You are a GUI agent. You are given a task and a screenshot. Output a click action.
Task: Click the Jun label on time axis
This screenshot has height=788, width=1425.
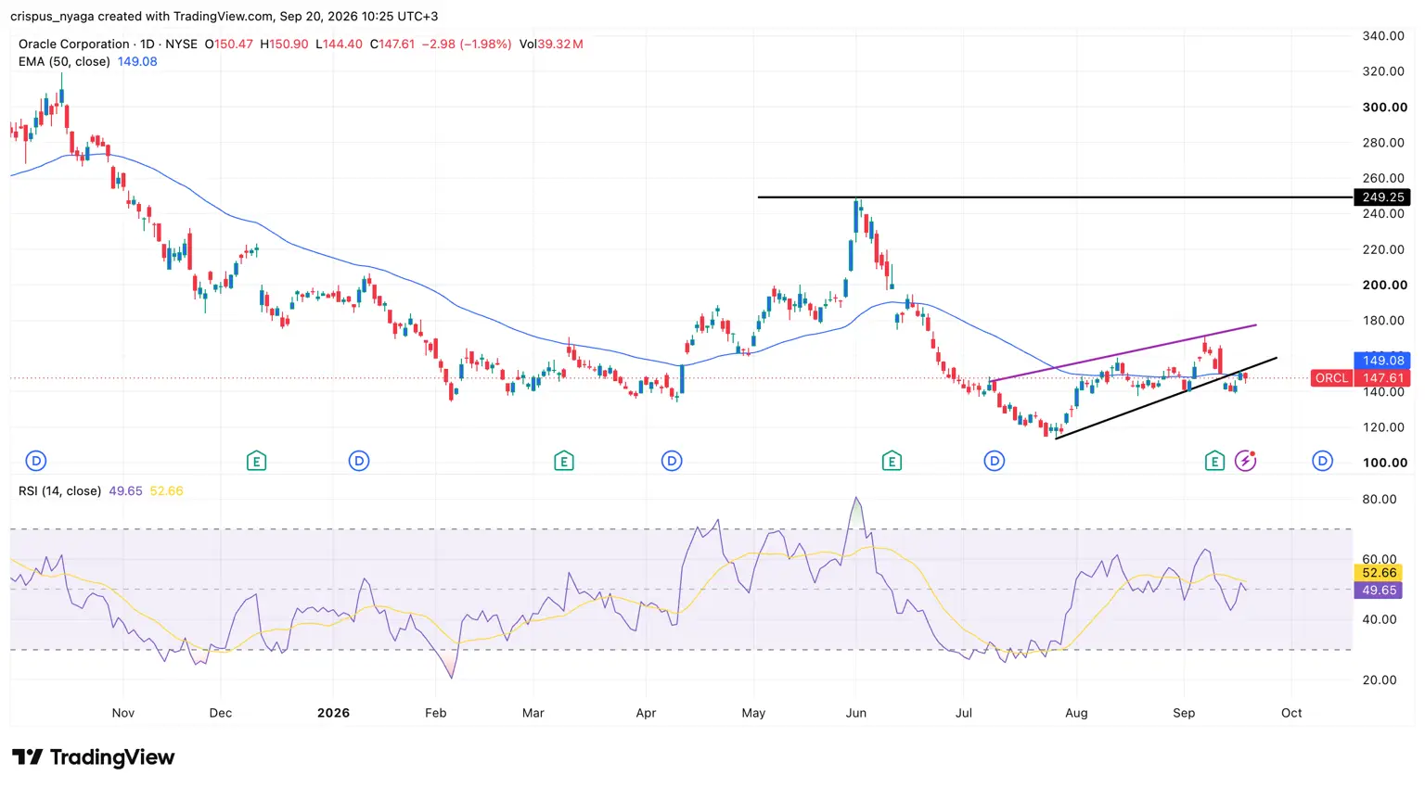(856, 713)
